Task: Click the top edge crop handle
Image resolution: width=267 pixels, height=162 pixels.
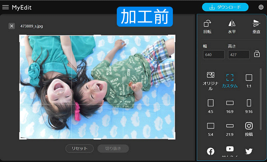Action: pyautogui.click(x=97, y=35)
